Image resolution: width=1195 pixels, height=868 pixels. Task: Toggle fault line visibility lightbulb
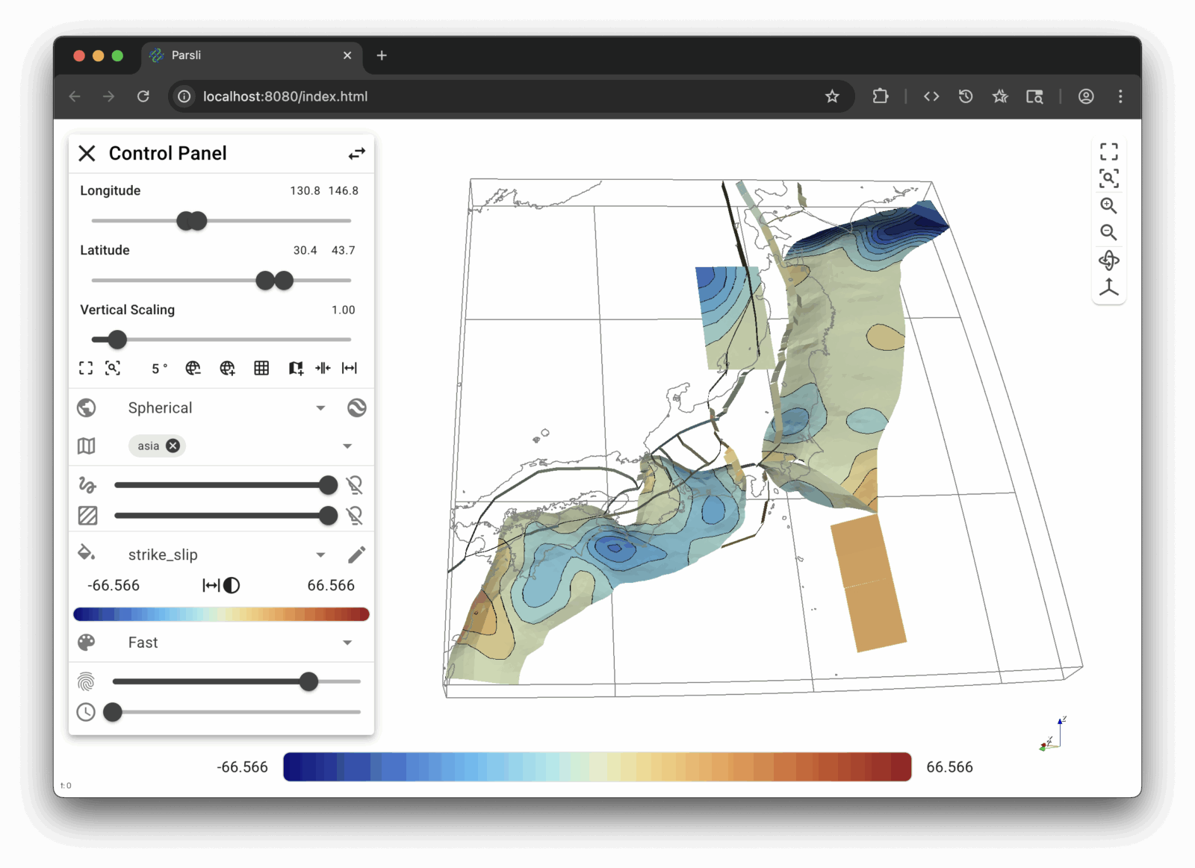pyautogui.click(x=355, y=484)
